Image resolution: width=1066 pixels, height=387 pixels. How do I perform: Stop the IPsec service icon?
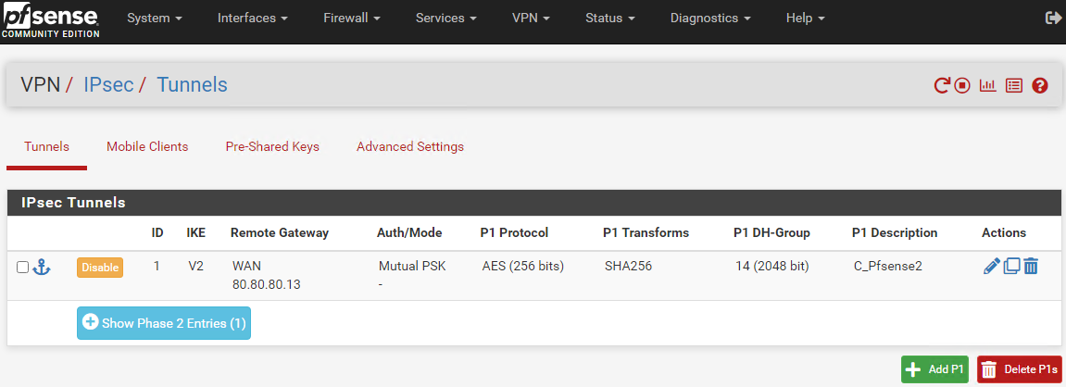(x=961, y=86)
